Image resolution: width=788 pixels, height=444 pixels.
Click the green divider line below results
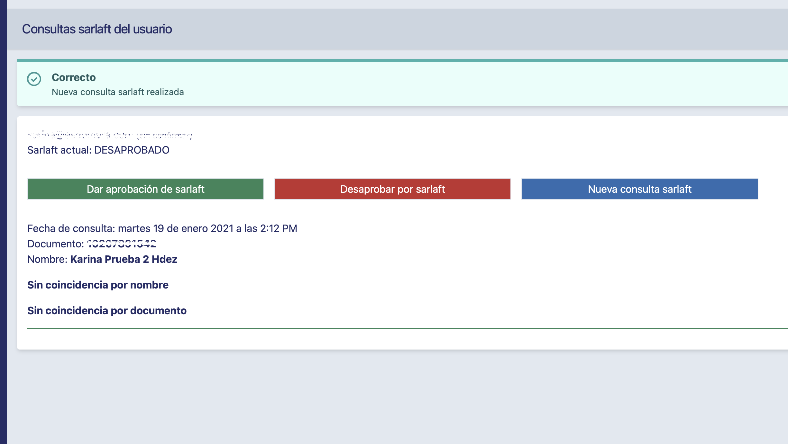[x=408, y=329]
